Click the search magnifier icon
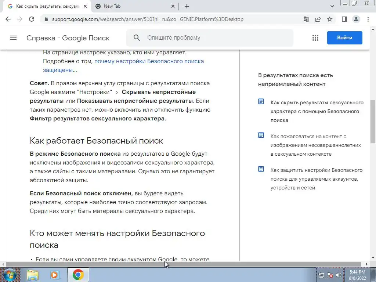Image resolution: width=376 pixels, height=282 pixels. [x=137, y=38]
